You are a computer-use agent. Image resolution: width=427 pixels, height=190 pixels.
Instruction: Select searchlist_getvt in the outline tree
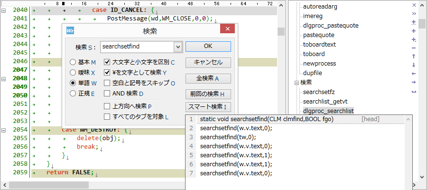click(325, 101)
